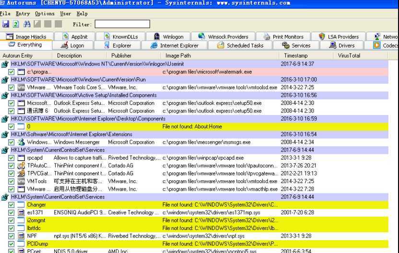This screenshot has width=399, height=253.
Task: Switch to the KnownDLLs tab
Action: [x=121, y=36]
